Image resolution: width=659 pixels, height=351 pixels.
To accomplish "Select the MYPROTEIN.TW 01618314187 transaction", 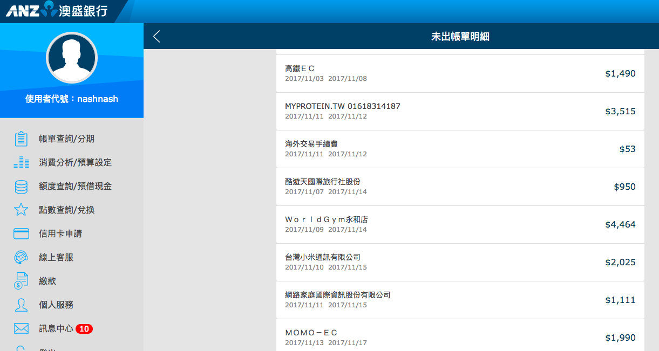I will [460, 111].
